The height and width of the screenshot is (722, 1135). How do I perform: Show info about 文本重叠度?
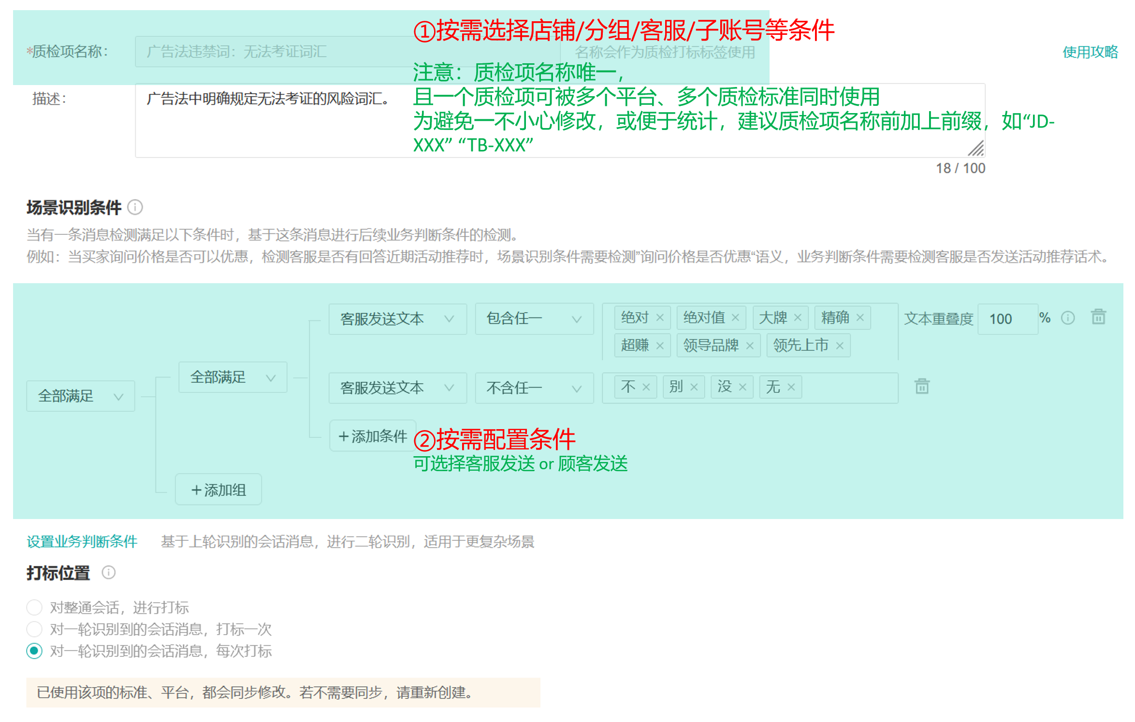coord(1068,318)
